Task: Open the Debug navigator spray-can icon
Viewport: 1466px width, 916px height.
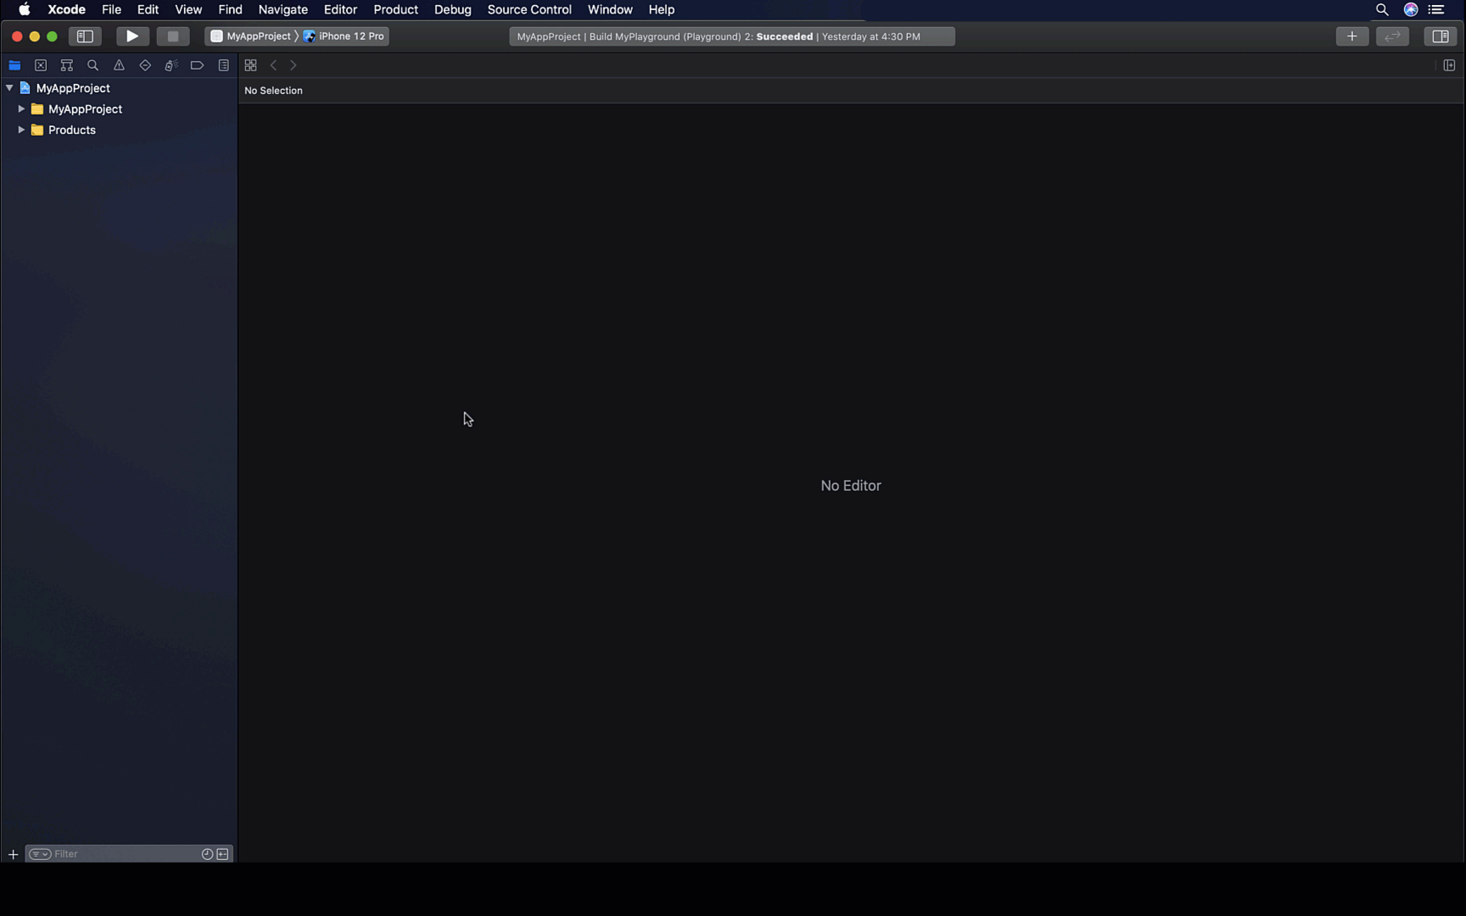Action: [x=171, y=65]
